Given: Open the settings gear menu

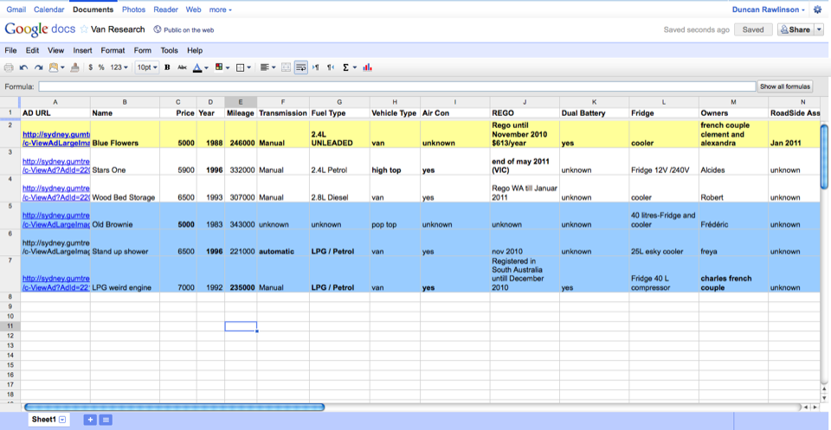Looking at the screenshot, I should tap(818, 10).
